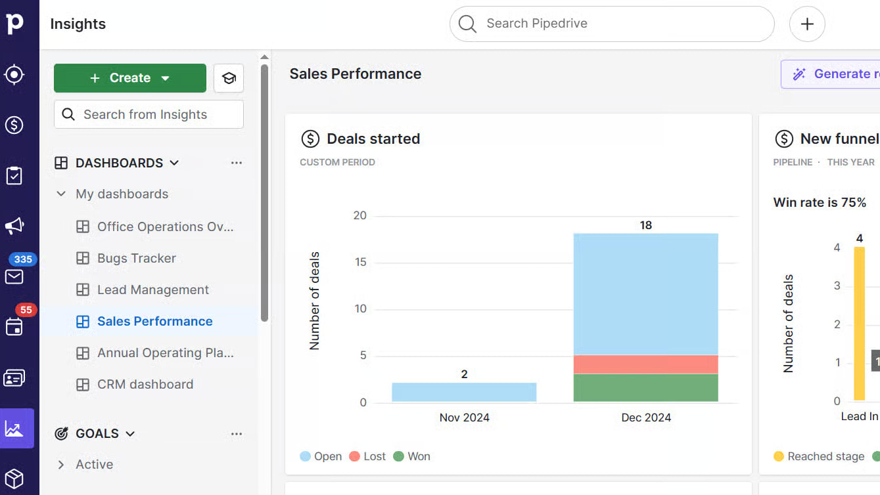Click the quick add plus button

point(807,24)
